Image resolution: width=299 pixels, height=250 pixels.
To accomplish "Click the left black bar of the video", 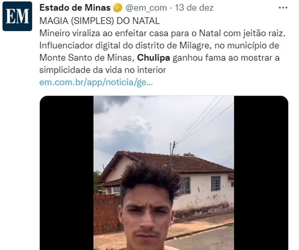I will (x=67, y=173).
